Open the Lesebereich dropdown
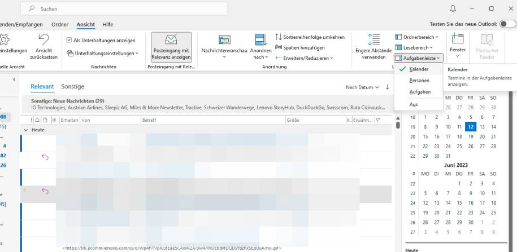517x252 pixels. 414,48
